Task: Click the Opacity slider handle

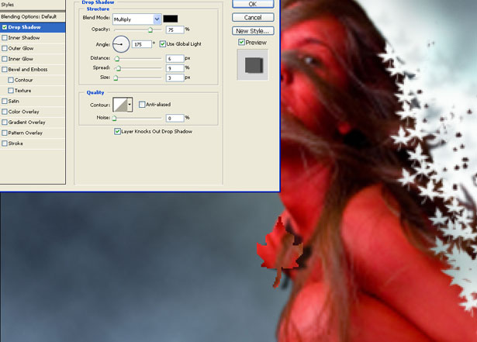Action: pyautogui.click(x=150, y=29)
